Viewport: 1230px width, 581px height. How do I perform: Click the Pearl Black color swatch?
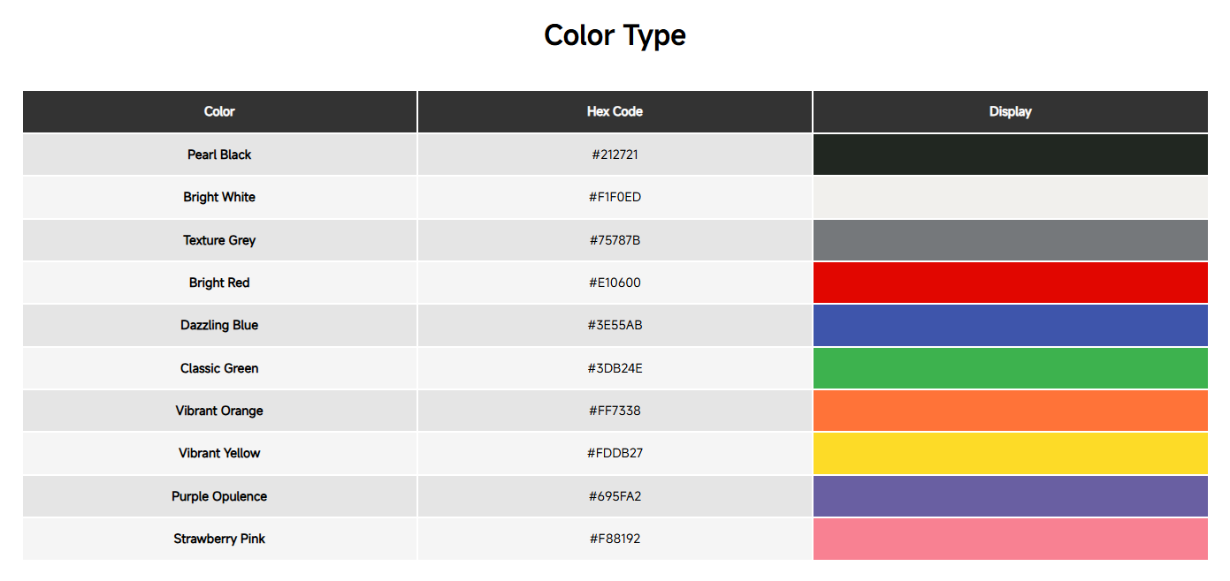click(1010, 155)
